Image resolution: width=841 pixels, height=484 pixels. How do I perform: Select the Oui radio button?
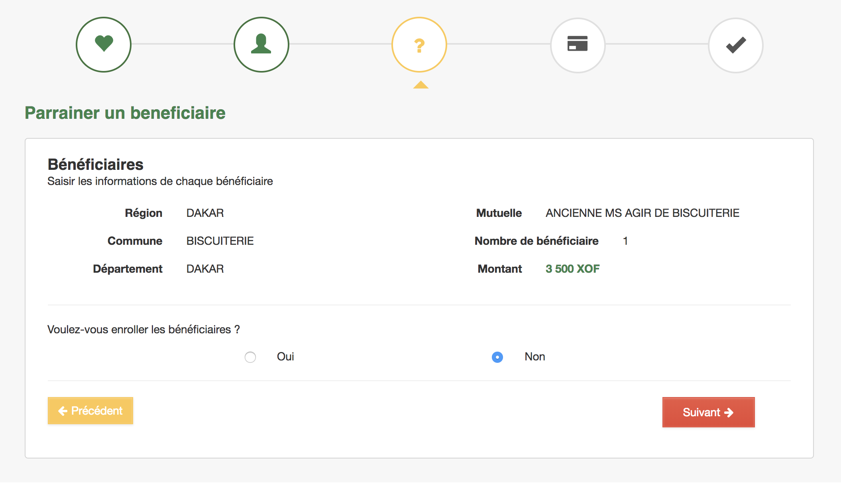[250, 357]
